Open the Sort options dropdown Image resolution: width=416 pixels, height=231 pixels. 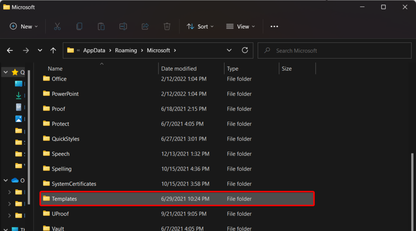click(x=200, y=26)
